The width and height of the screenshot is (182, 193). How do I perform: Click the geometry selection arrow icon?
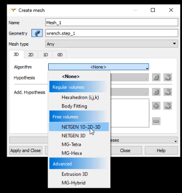click(37, 33)
